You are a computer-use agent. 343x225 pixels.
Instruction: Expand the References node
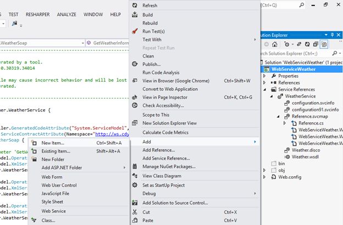click(264, 82)
